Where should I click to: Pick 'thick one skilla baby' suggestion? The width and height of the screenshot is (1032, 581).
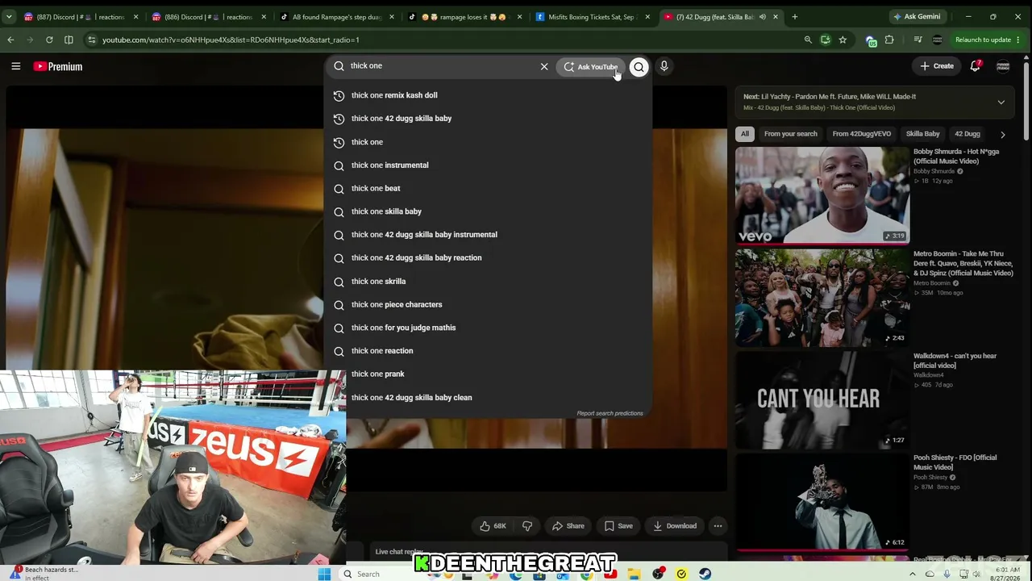[489, 211]
